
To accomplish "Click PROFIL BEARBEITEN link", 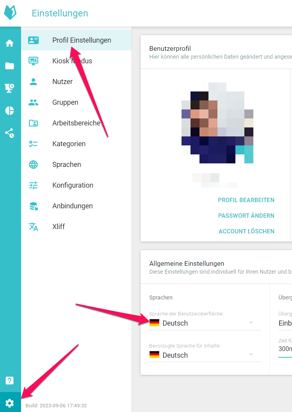I will point(246,200).
